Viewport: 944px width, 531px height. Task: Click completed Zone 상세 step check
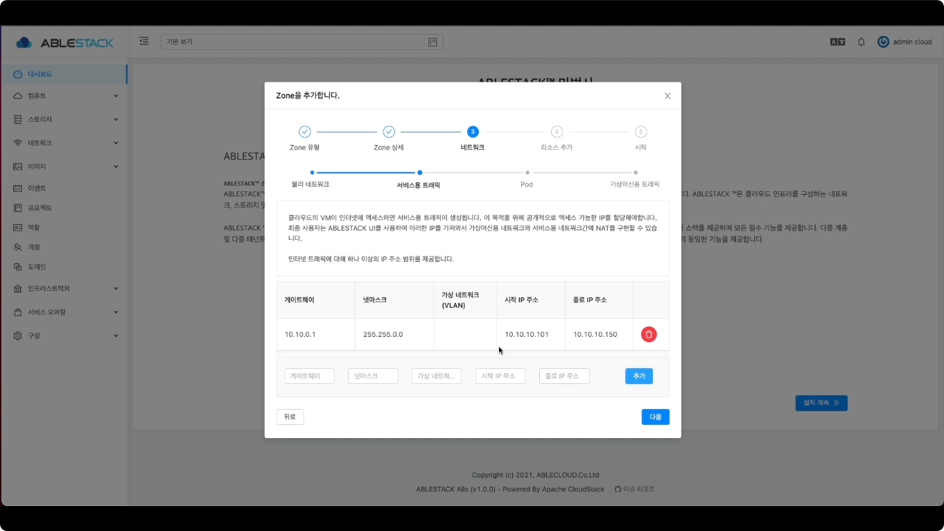(389, 132)
